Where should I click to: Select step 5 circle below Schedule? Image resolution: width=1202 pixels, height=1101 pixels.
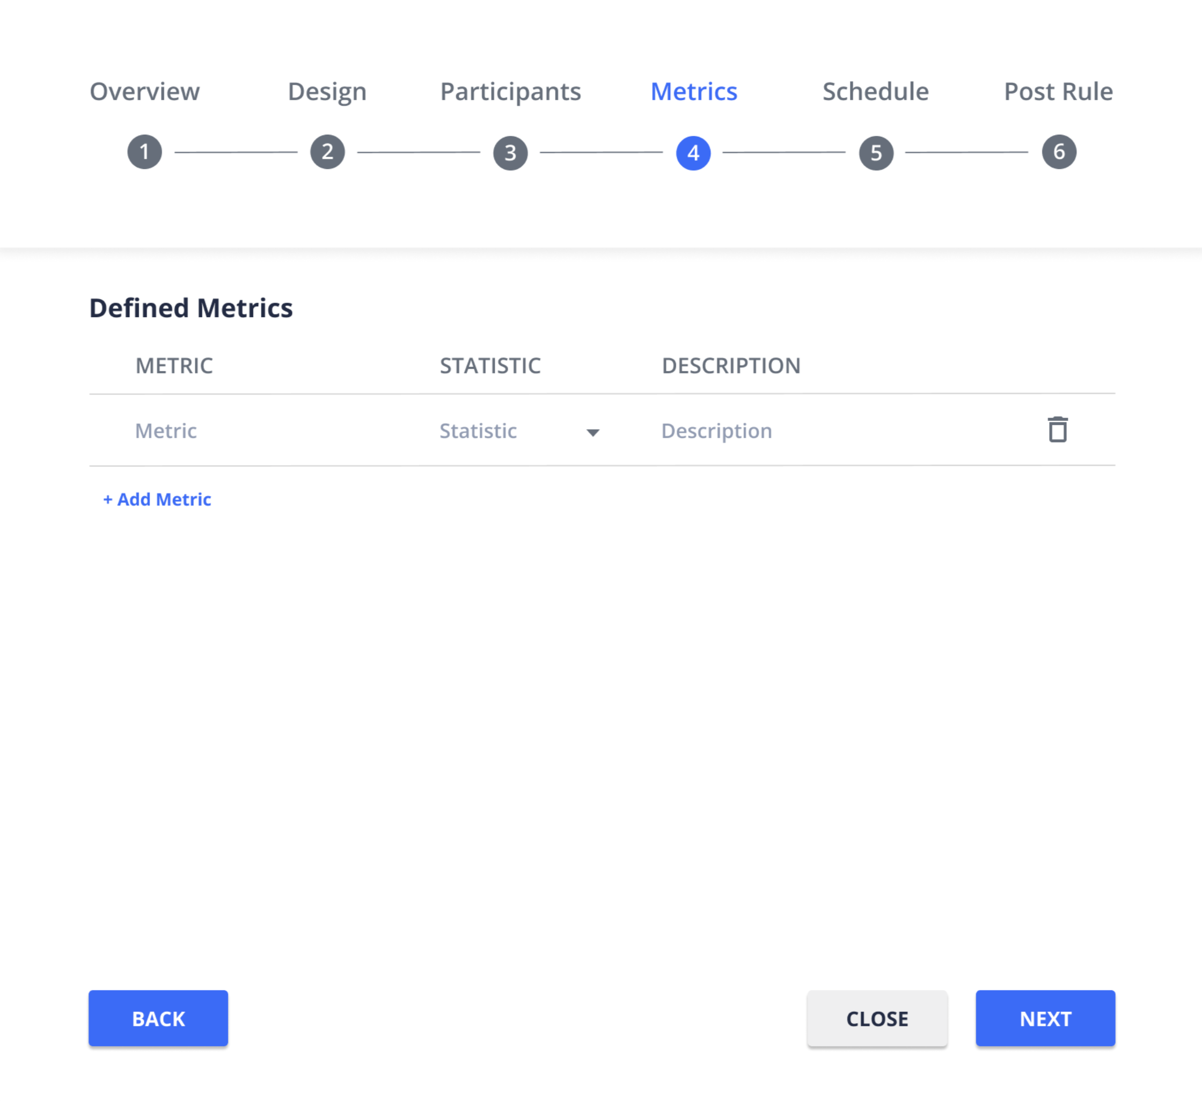(x=876, y=152)
